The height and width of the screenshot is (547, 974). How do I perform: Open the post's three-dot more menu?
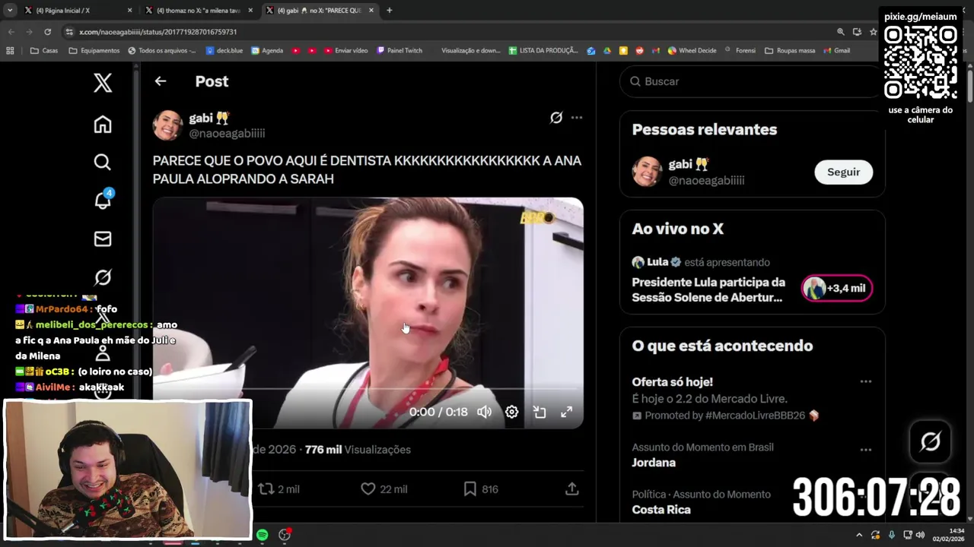click(x=577, y=118)
